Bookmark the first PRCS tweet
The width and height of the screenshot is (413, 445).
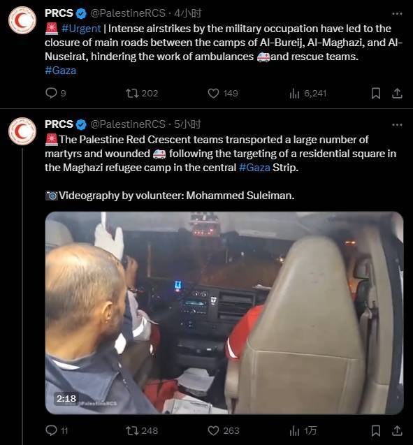pyautogui.click(x=376, y=94)
